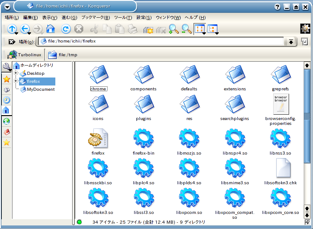The height and width of the screenshot is (229, 313).
Task: Select the greprefs folder
Action: 280,78
